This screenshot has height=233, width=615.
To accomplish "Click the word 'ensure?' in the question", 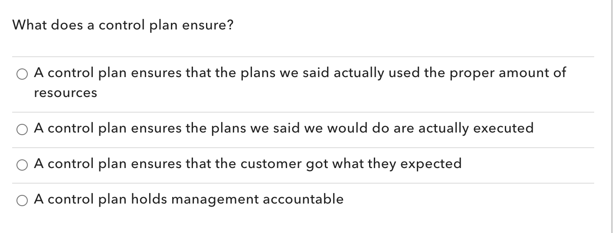I will [207, 26].
